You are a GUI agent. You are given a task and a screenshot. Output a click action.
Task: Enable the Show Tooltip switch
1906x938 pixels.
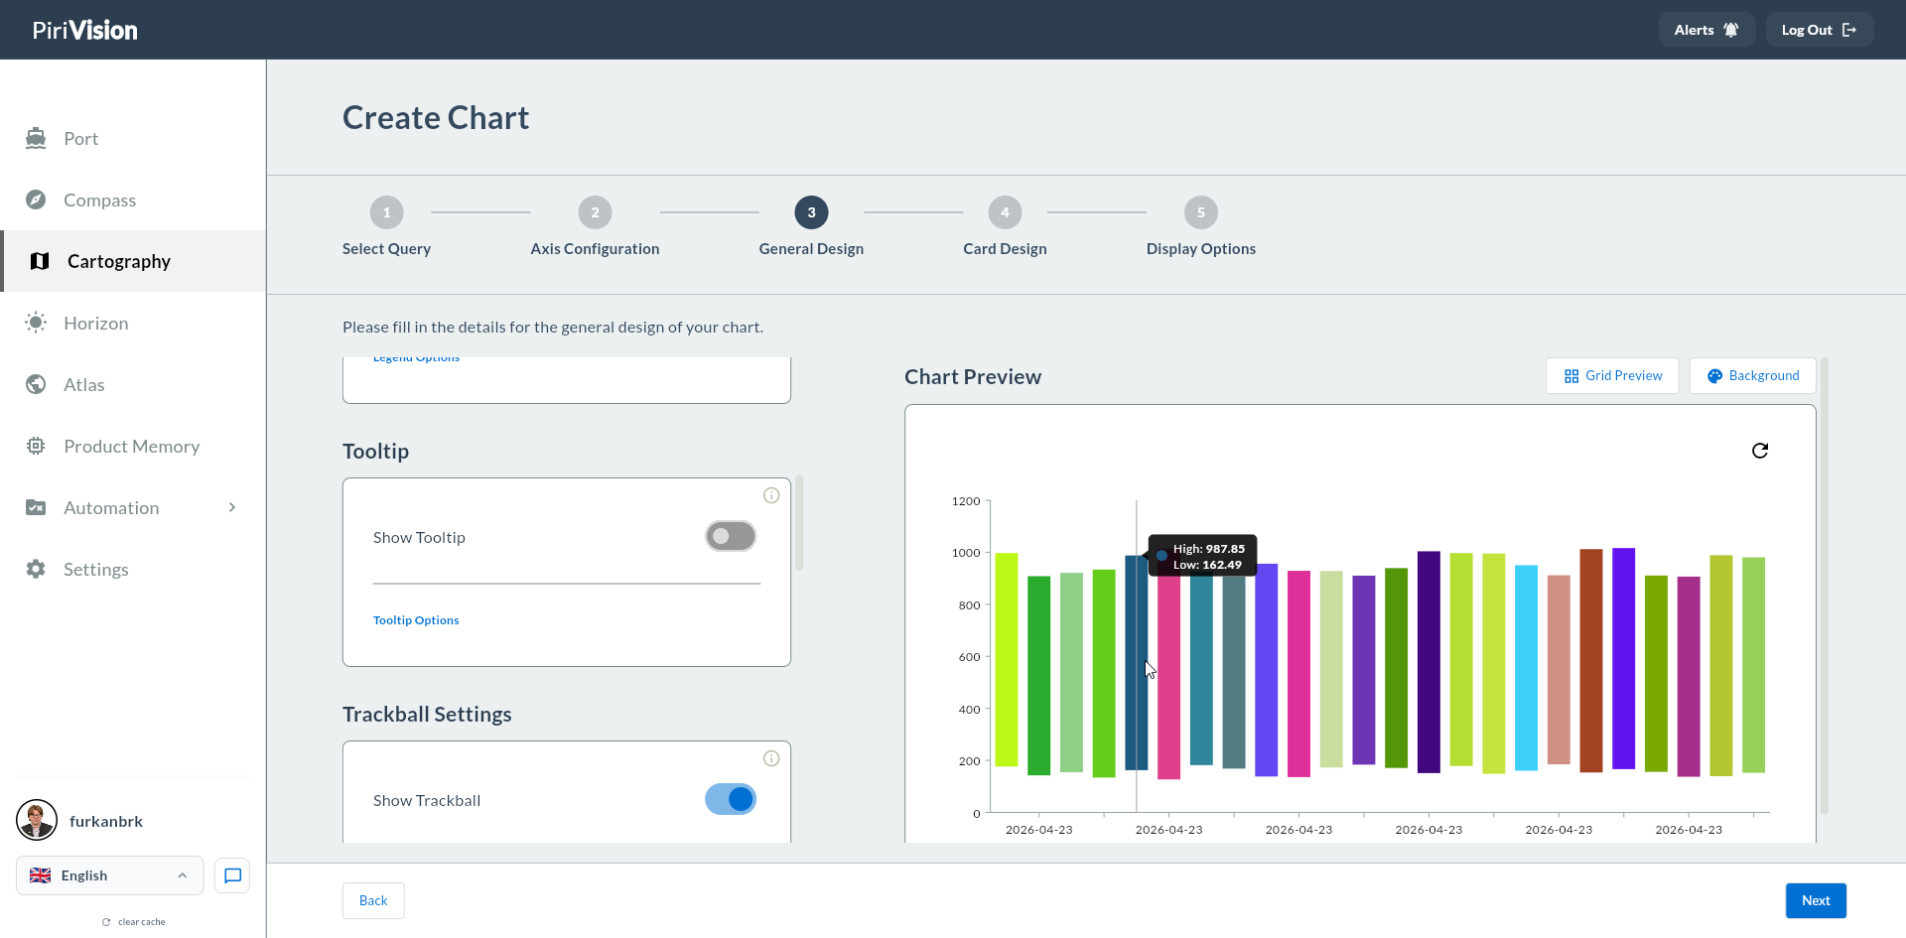731,536
